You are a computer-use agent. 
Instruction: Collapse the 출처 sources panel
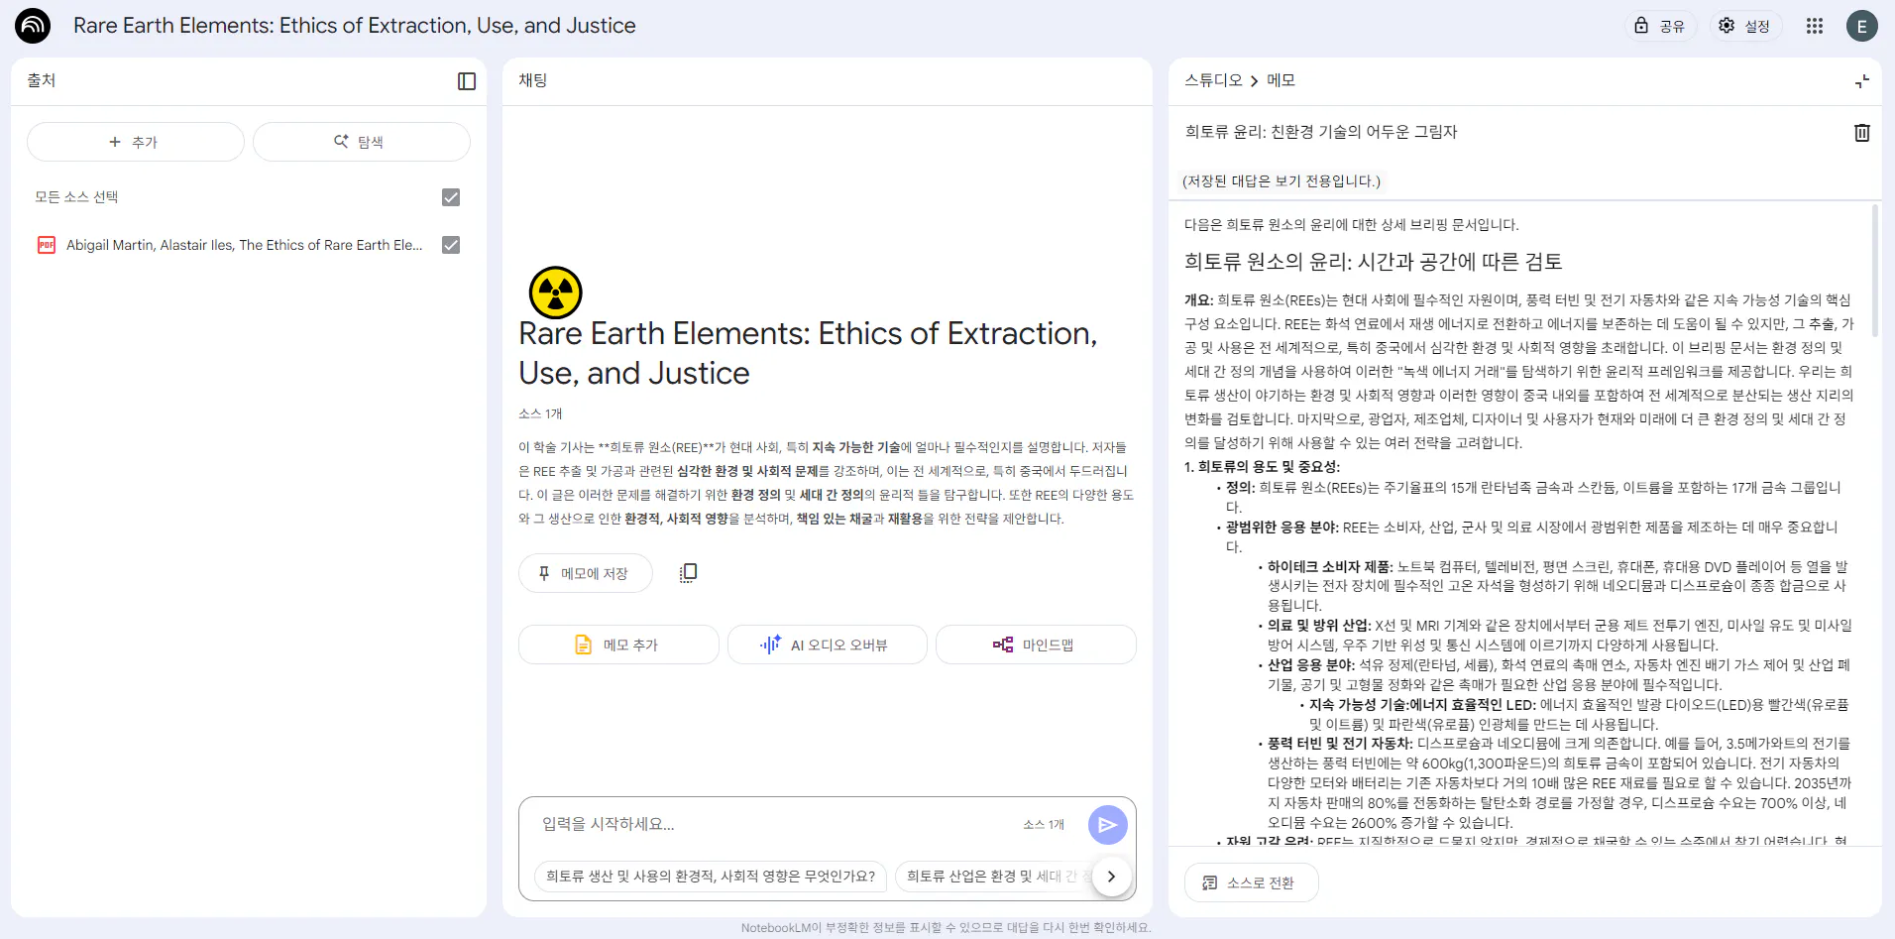(x=467, y=81)
